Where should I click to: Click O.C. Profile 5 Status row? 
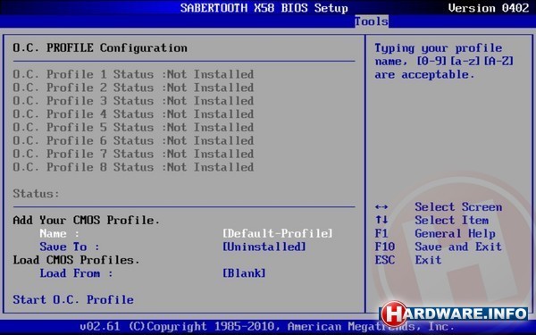pyautogui.click(x=133, y=128)
